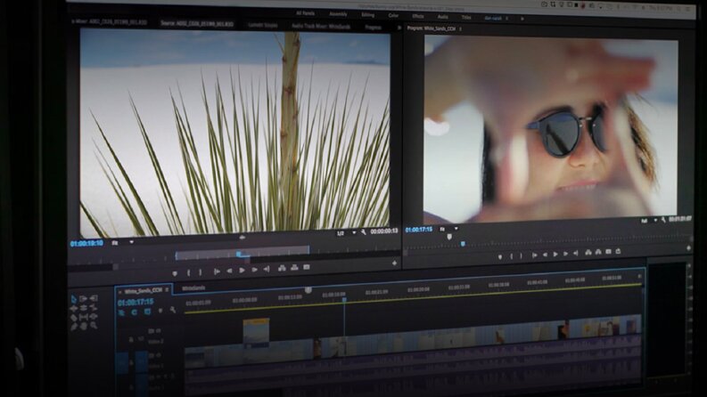This screenshot has height=397, width=707.
Task: Open Program monitor button editor plus
Action: point(688,248)
